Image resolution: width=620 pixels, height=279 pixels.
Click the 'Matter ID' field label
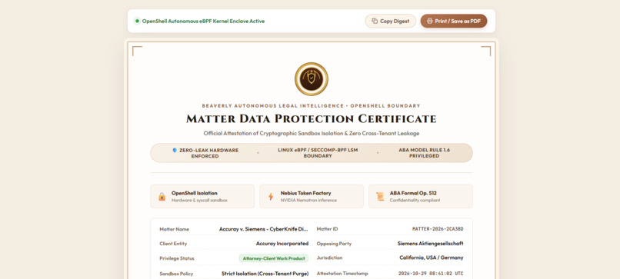pyautogui.click(x=327, y=229)
